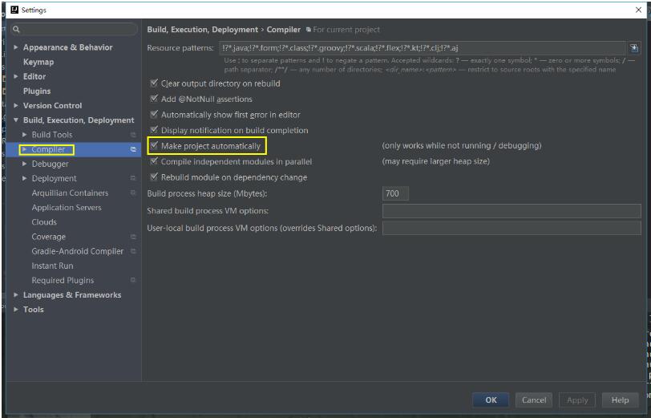
Task: Select Required Plugins settings entry
Action: 63,280
